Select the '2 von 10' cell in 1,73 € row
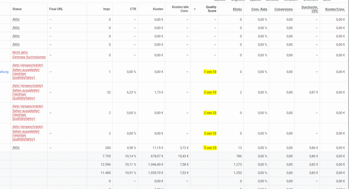Viewport: 349px width, 189px height. click(210, 92)
